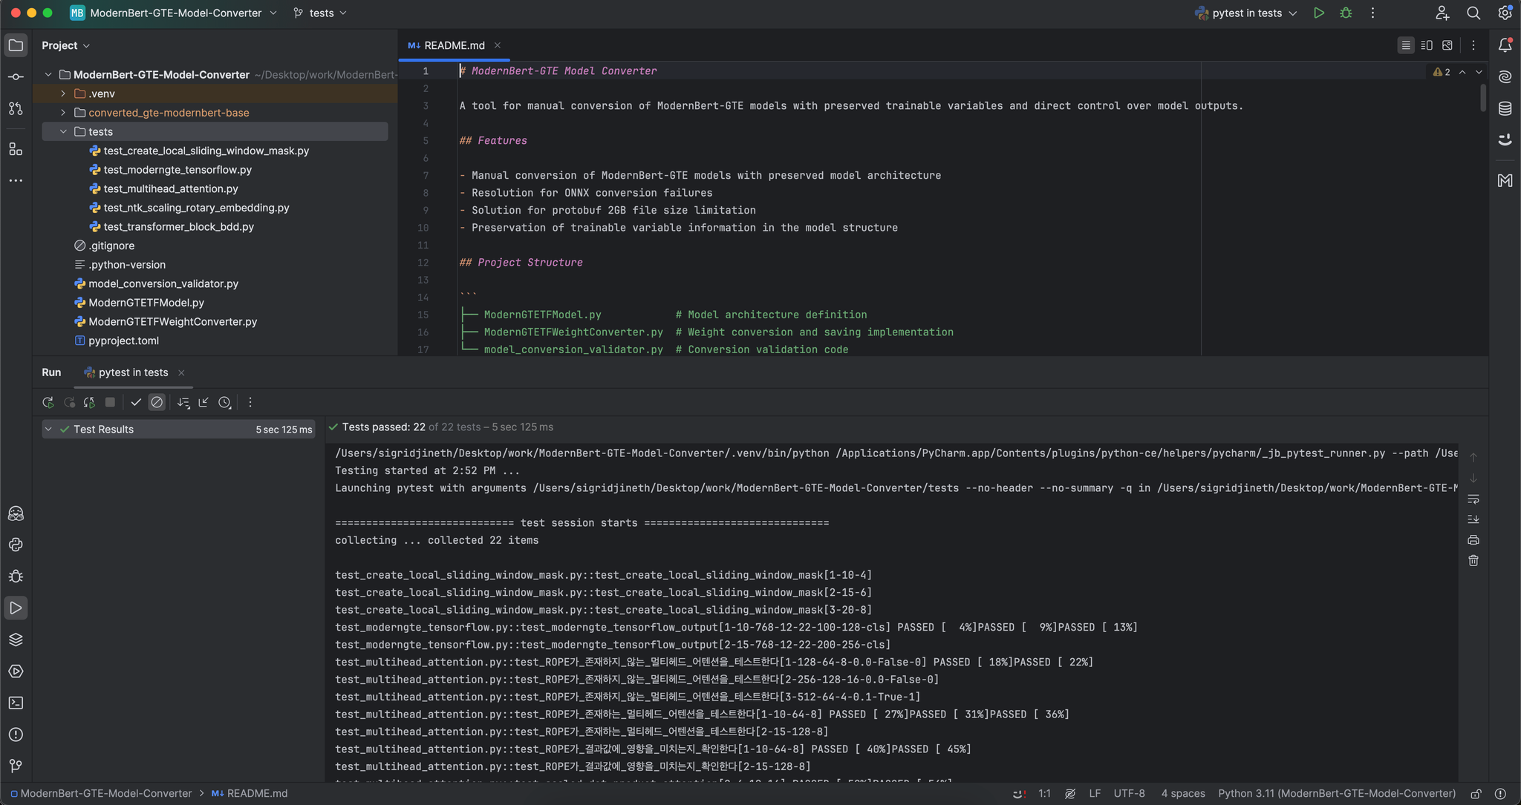Jump to next highlighted warning arrow

click(x=1479, y=72)
